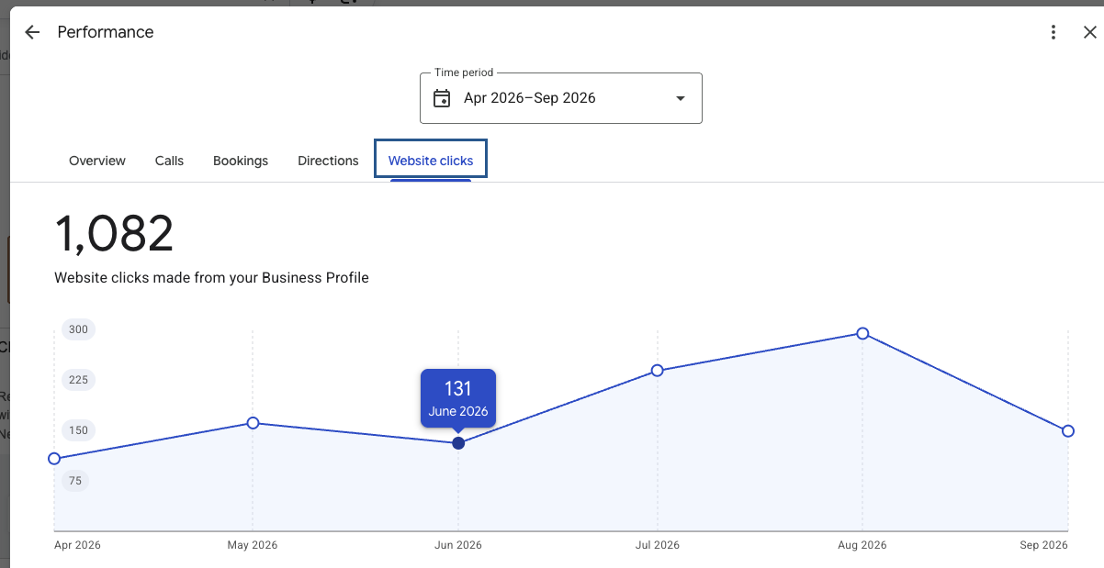Click the Aug 2026 peak data point
Screen dimensions: 1104x568
point(862,333)
